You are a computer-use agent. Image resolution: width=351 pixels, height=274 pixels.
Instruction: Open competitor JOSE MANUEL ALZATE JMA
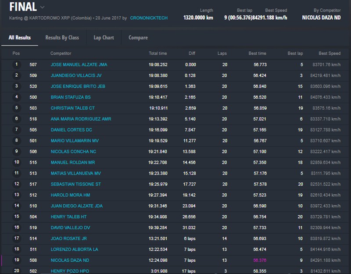tap(79, 64)
